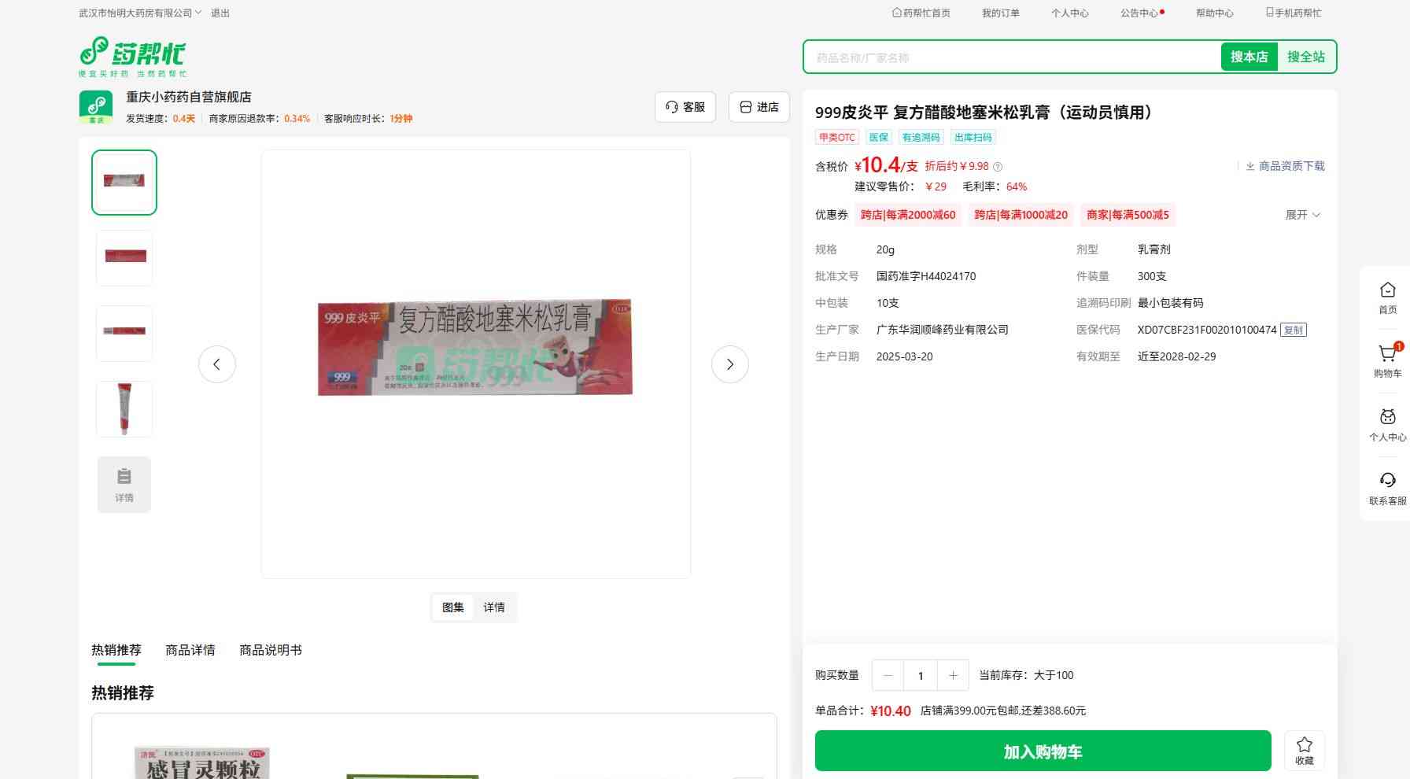This screenshot has height=779, width=1410.
Task: Click the price help question-mark icon
Action: point(998,167)
